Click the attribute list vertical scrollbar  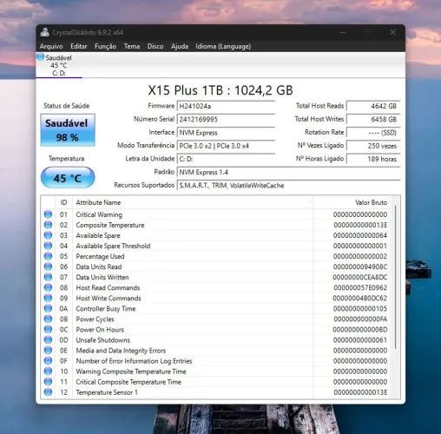click(x=395, y=276)
